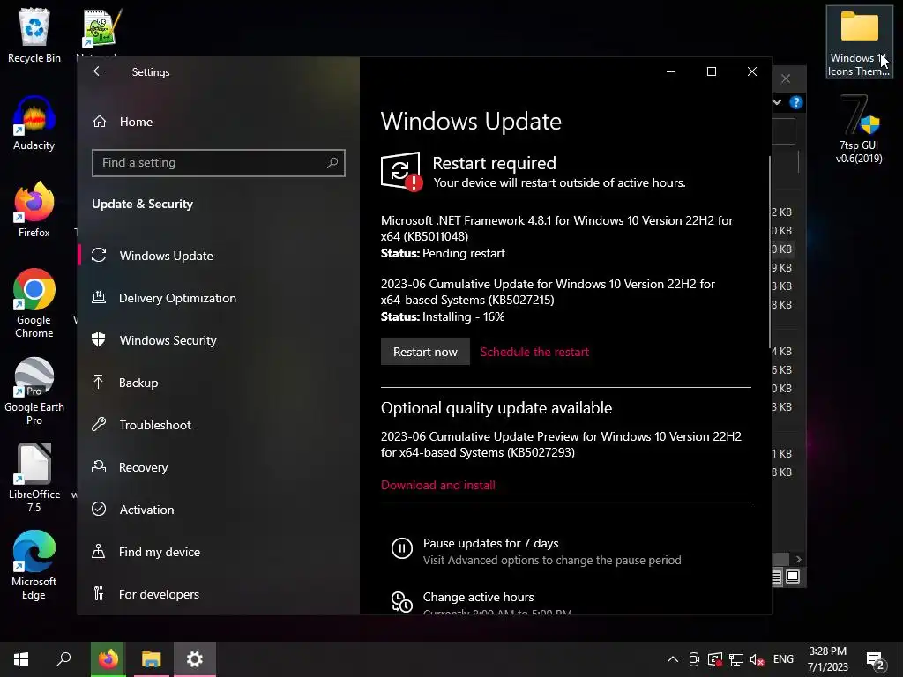This screenshot has width=903, height=677.
Task: Close the background Explorer window
Action: (x=786, y=78)
